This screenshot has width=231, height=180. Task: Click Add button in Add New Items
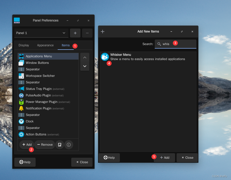(x=165, y=158)
